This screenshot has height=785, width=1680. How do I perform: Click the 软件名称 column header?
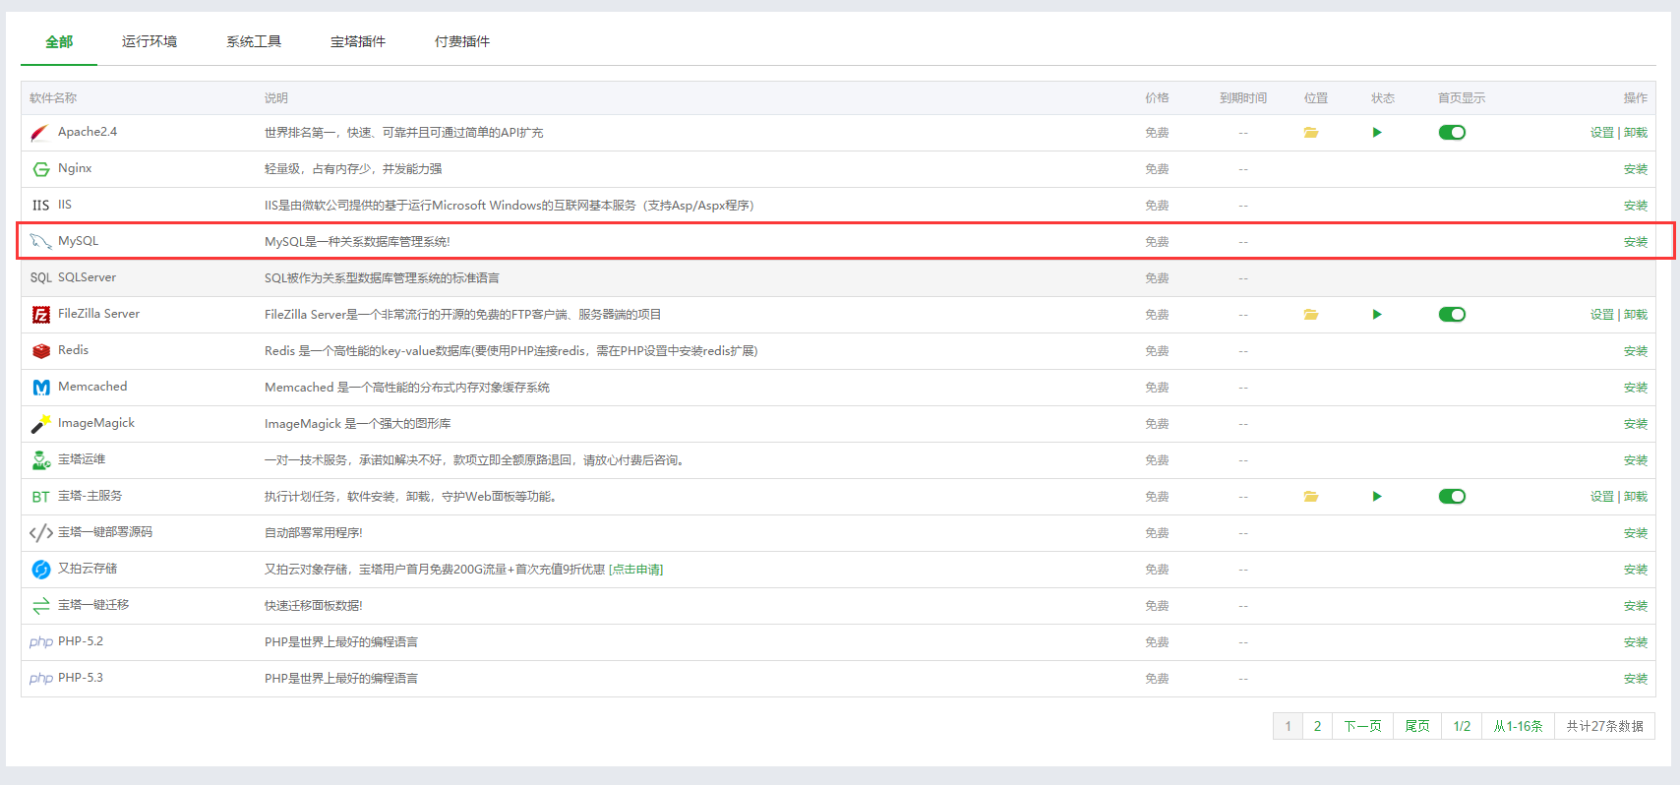click(x=53, y=98)
